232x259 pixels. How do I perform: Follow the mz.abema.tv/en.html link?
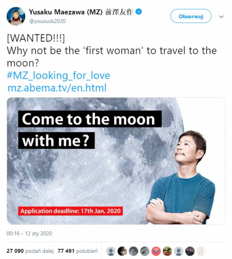click(x=57, y=88)
